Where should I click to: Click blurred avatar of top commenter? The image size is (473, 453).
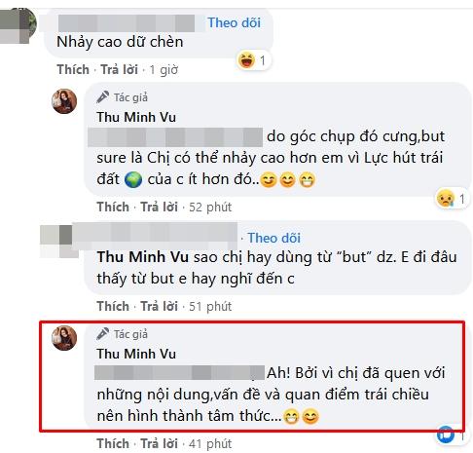tap(18, 26)
